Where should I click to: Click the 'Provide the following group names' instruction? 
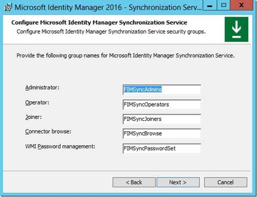click(126, 56)
